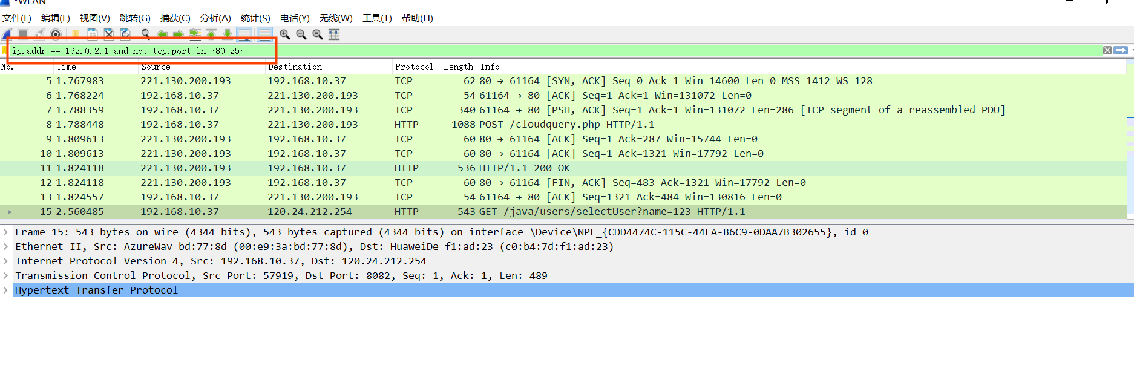Jump to the first packet

[x=211, y=34]
